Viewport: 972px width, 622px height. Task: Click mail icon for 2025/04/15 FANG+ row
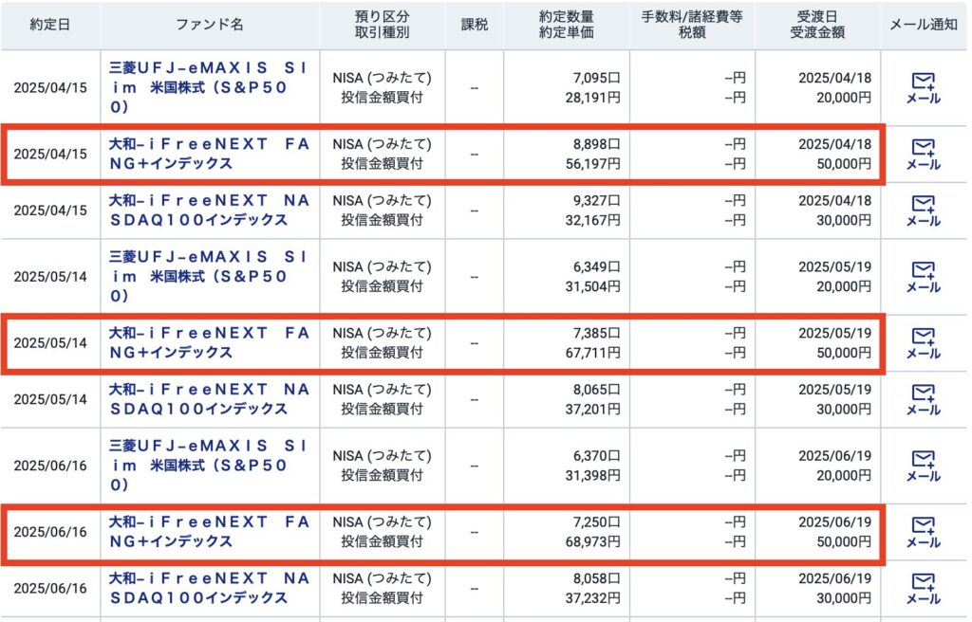923,154
